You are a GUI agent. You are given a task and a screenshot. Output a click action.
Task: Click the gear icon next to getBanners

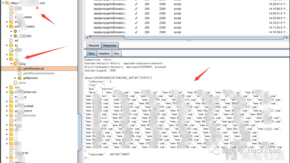click(x=20, y=78)
